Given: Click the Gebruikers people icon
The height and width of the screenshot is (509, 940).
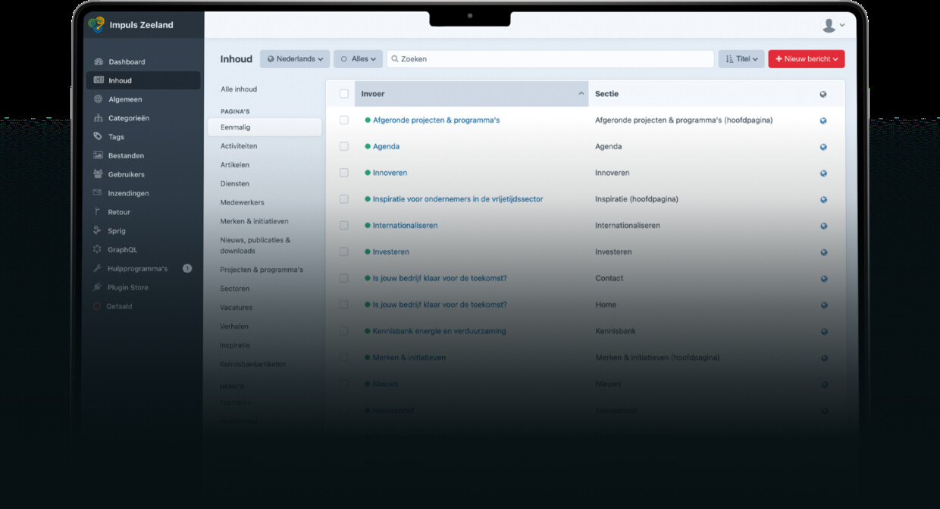Looking at the screenshot, I should [98, 174].
